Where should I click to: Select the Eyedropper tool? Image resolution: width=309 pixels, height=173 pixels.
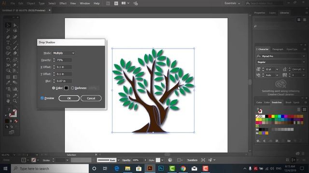8,83
